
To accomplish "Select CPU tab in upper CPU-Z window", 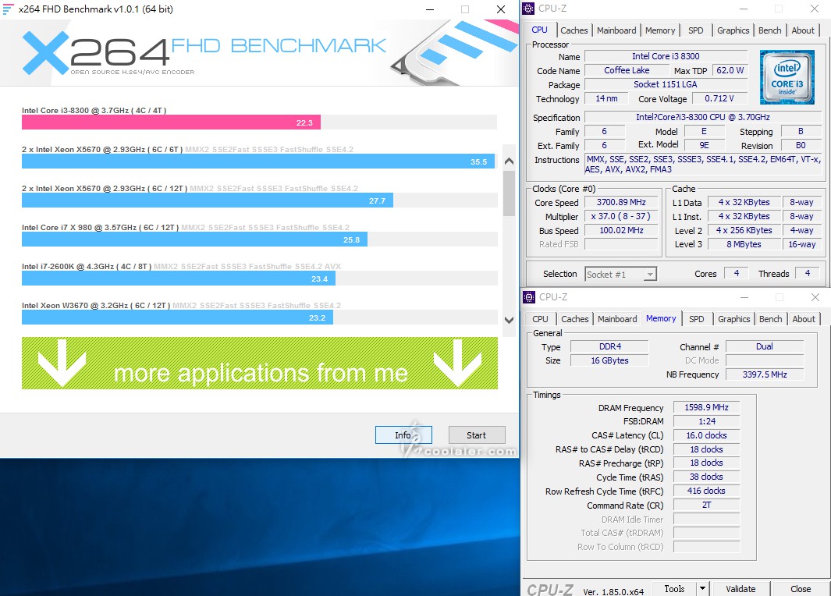I will [x=539, y=30].
